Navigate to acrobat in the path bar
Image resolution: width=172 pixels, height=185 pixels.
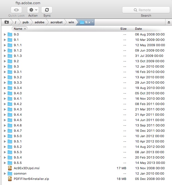(x=56, y=22)
